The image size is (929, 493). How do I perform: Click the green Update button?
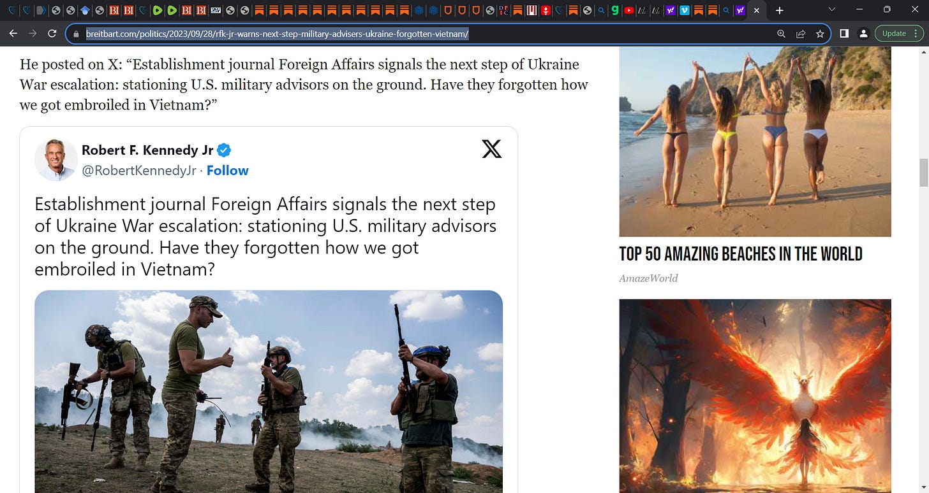(x=894, y=34)
